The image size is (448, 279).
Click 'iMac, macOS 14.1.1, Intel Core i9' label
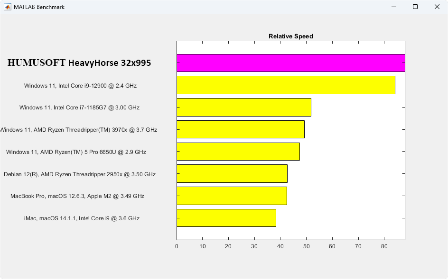tap(82, 218)
